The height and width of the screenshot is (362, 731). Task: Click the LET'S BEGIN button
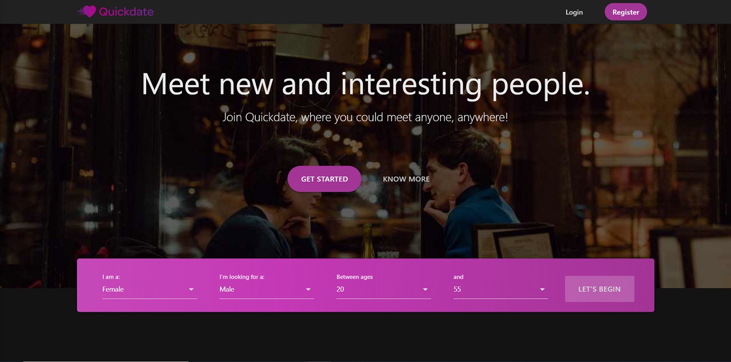point(600,289)
